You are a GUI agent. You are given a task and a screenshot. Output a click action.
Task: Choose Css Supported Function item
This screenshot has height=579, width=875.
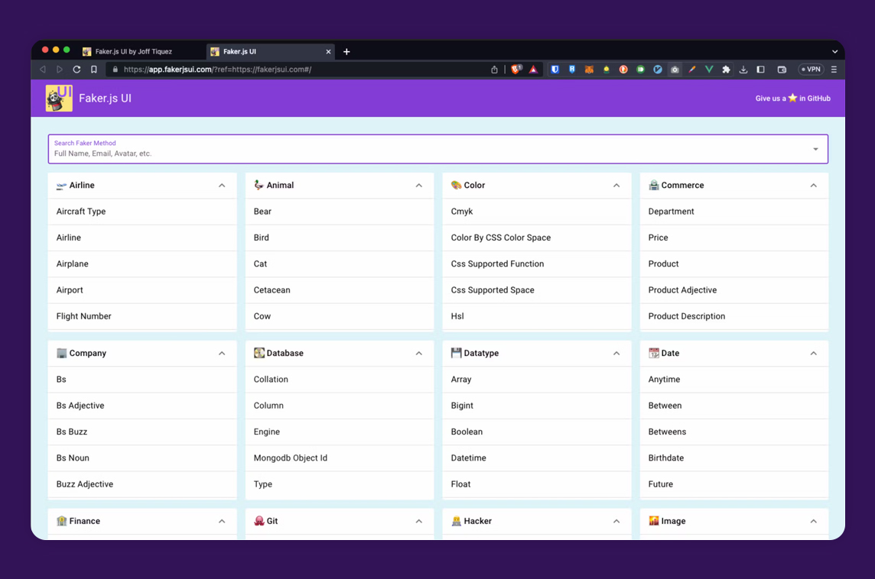point(537,264)
